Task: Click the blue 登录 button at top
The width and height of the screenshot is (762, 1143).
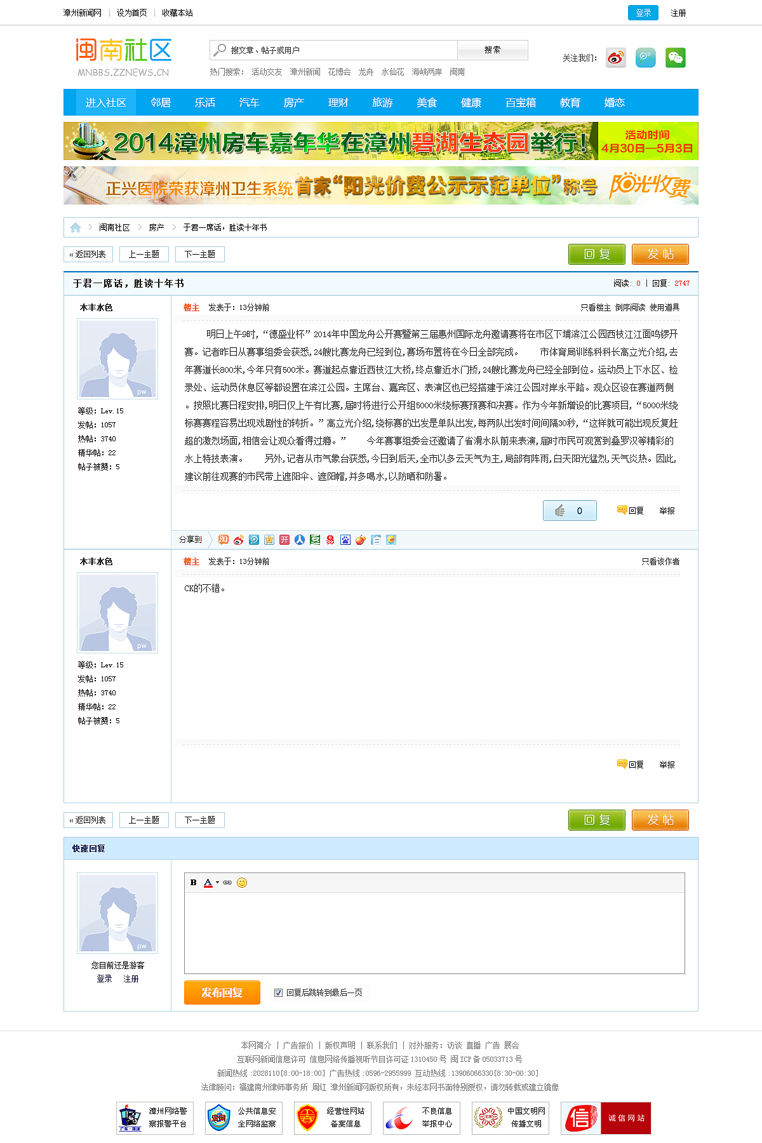Action: [x=643, y=13]
